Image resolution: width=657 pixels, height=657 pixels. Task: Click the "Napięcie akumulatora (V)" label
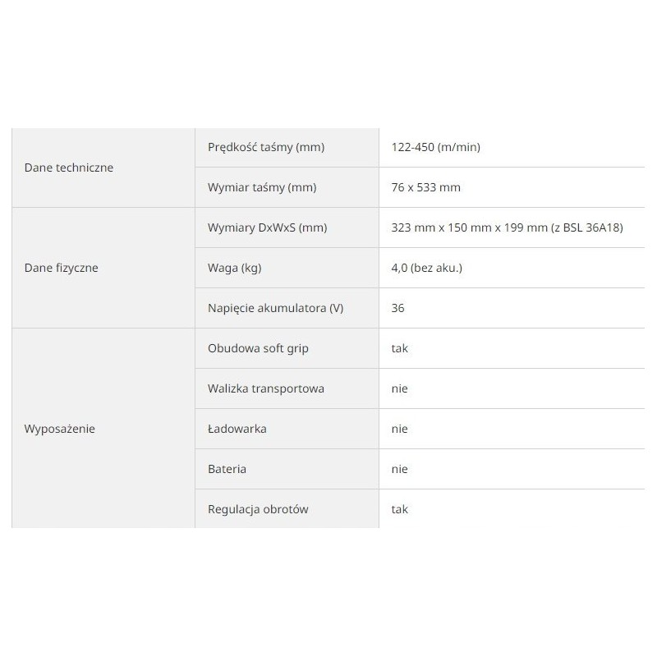click(x=276, y=308)
